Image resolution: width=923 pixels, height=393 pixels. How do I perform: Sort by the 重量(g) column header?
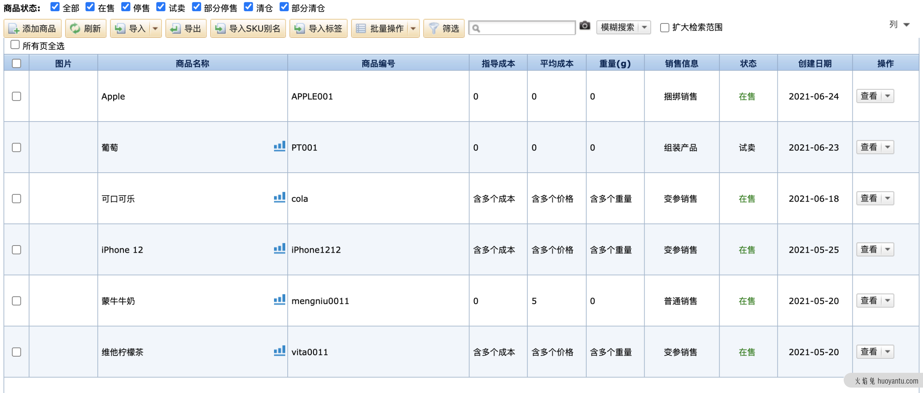tap(615, 63)
